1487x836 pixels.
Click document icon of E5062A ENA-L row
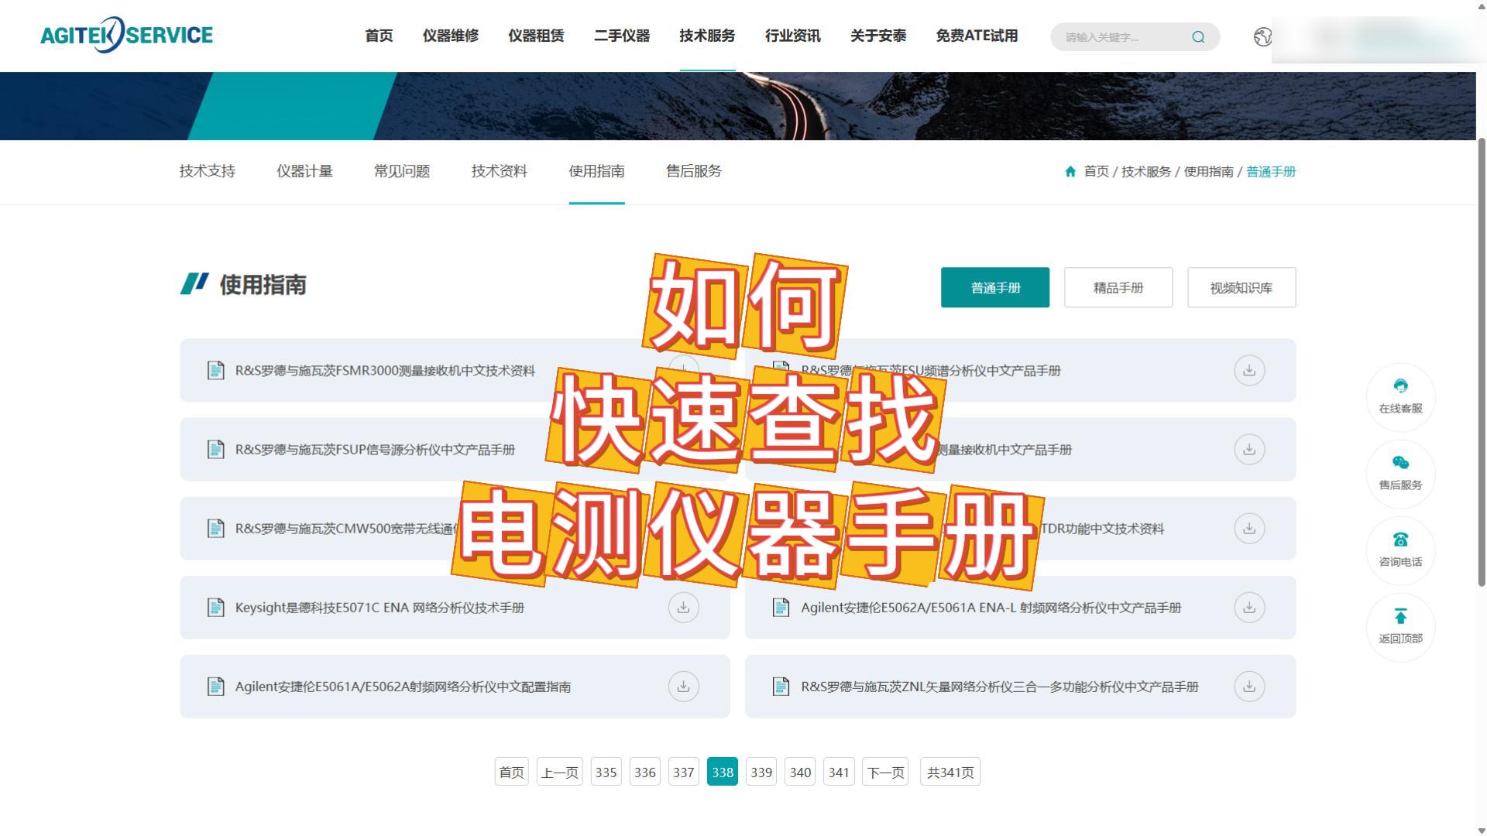(781, 608)
